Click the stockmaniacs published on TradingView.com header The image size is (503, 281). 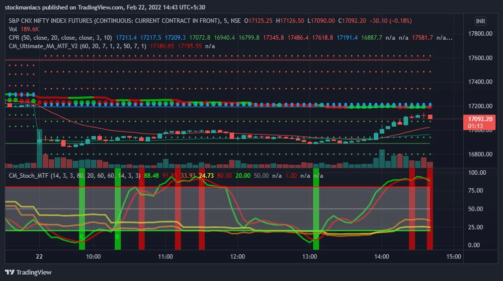[x=105, y=7]
